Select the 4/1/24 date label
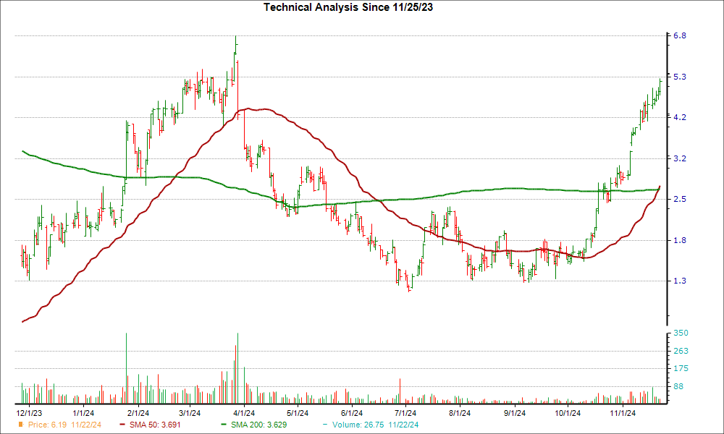Viewport: 724px width, 434px height. [244, 413]
